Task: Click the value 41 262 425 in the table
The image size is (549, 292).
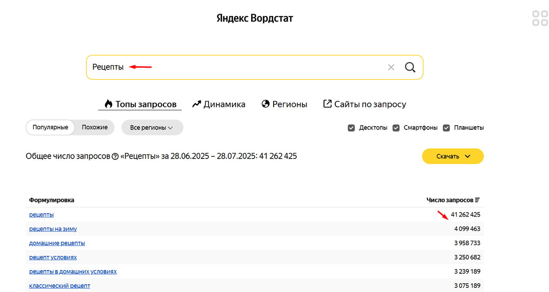Action: click(466, 214)
